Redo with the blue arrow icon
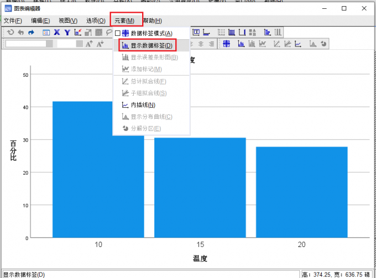 tap(31, 33)
